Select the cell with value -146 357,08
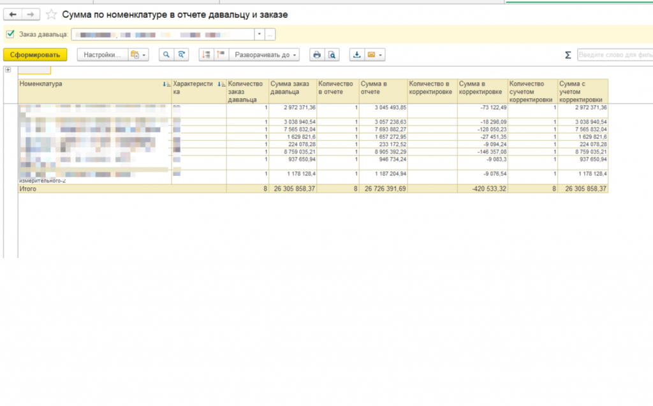653x406 pixels. (x=483, y=152)
